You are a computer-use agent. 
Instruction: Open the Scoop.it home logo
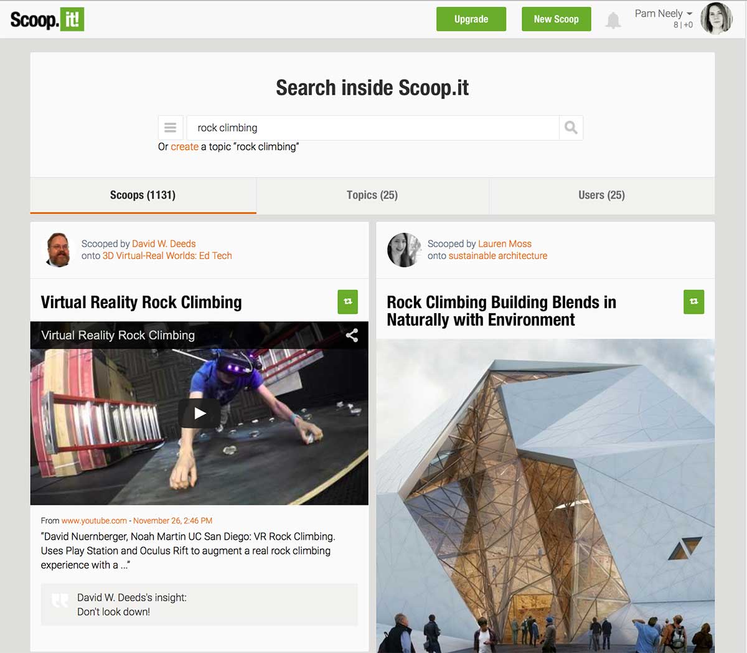[x=47, y=19]
